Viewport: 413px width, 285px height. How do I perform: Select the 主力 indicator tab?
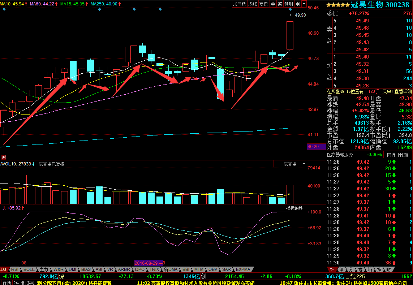pyautogui.click(x=44, y=269)
